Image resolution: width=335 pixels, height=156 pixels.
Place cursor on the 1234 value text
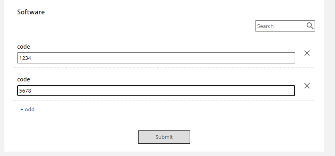pos(25,58)
